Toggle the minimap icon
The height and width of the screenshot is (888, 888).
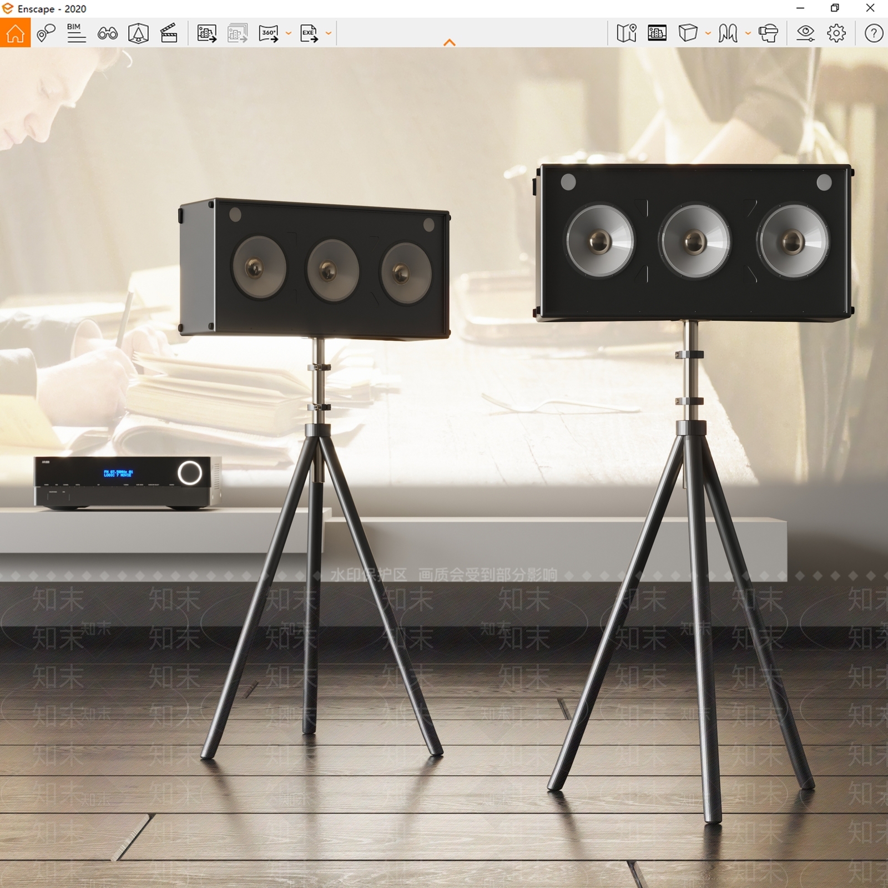click(627, 33)
